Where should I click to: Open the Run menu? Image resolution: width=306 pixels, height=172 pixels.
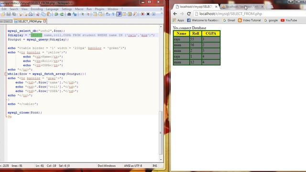89,9
